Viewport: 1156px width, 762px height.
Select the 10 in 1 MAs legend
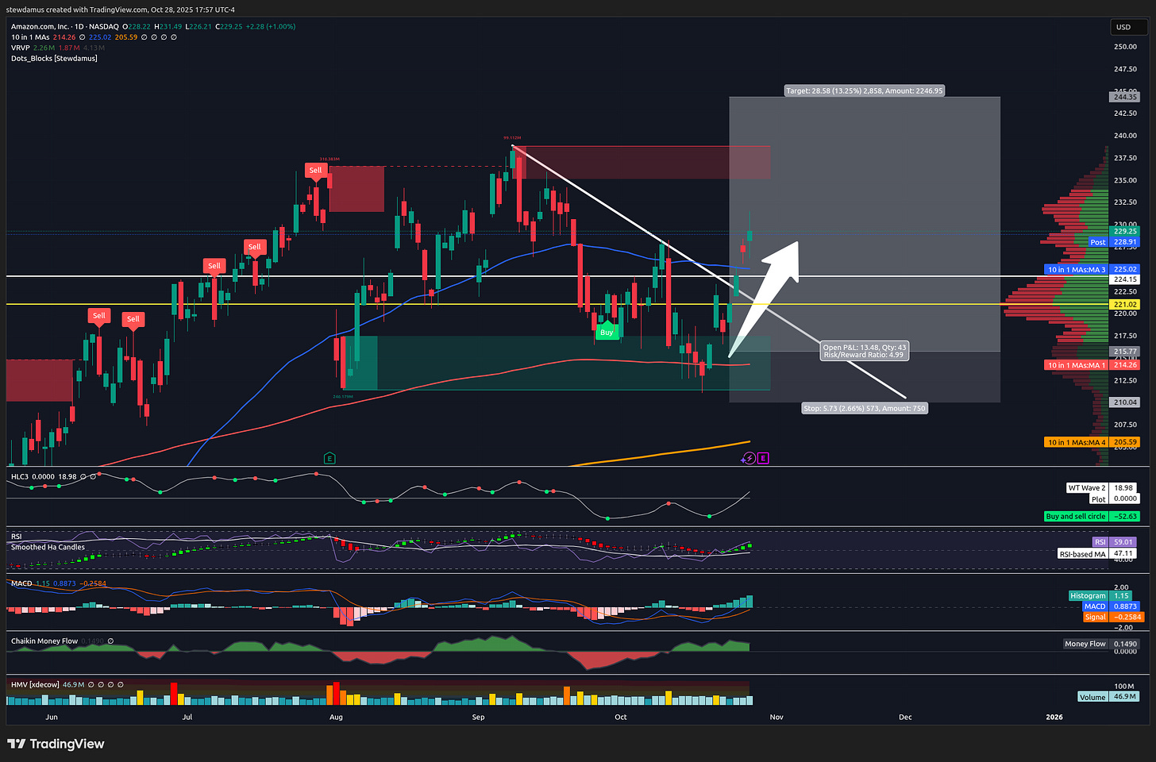click(x=30, y=37)
